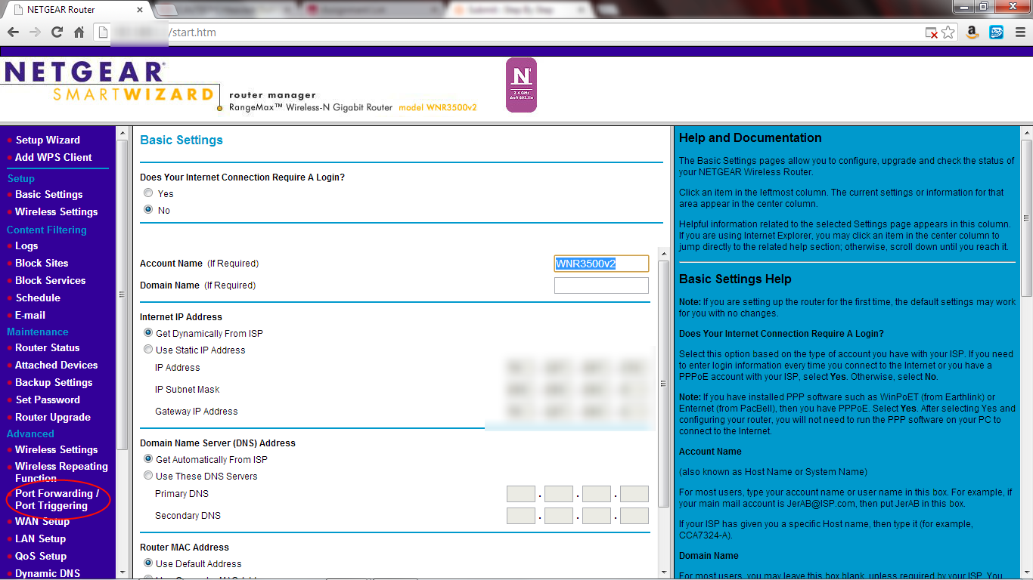Choose Use These DNS Servers
This screenshot has height=580, width=1033.
tap(148, 476)
